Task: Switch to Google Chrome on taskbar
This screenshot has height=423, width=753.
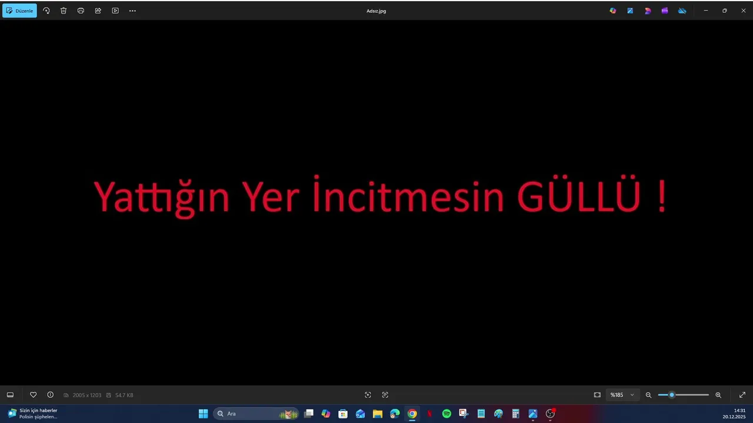Action: point(412,414)
